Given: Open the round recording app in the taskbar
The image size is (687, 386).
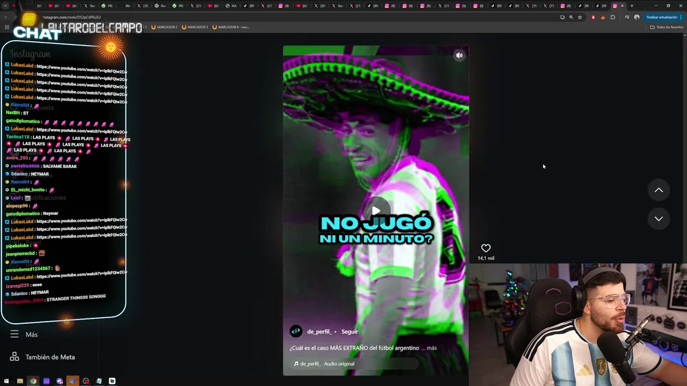Looking at the screenshot, I should [86, 381].
